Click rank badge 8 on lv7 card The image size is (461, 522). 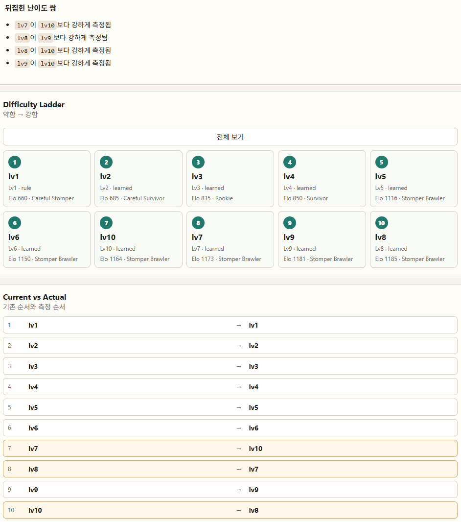tap(198, 223)
